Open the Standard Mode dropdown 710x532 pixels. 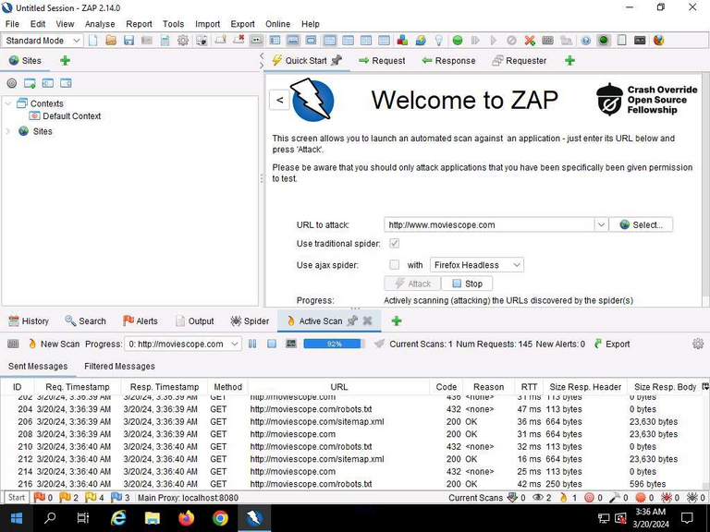[x=43, y=41]
